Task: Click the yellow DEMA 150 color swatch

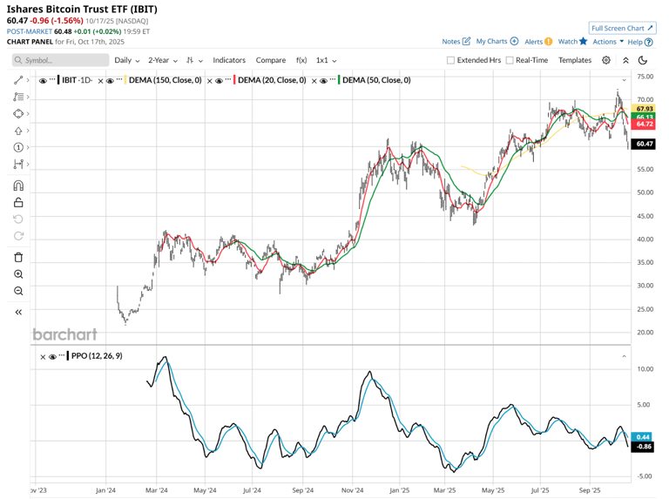Action: pyautogui.click(x=125, y=80)
